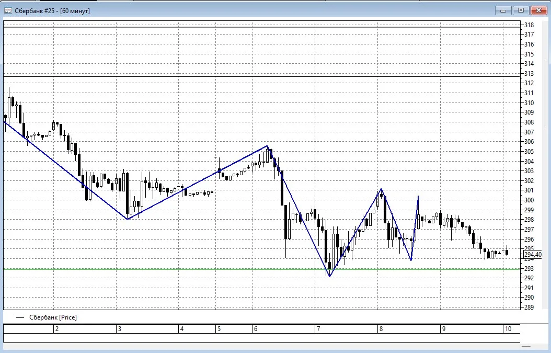
Task: Click the Сбербанк [Price] legend label
Action: [x=53, y=317]
